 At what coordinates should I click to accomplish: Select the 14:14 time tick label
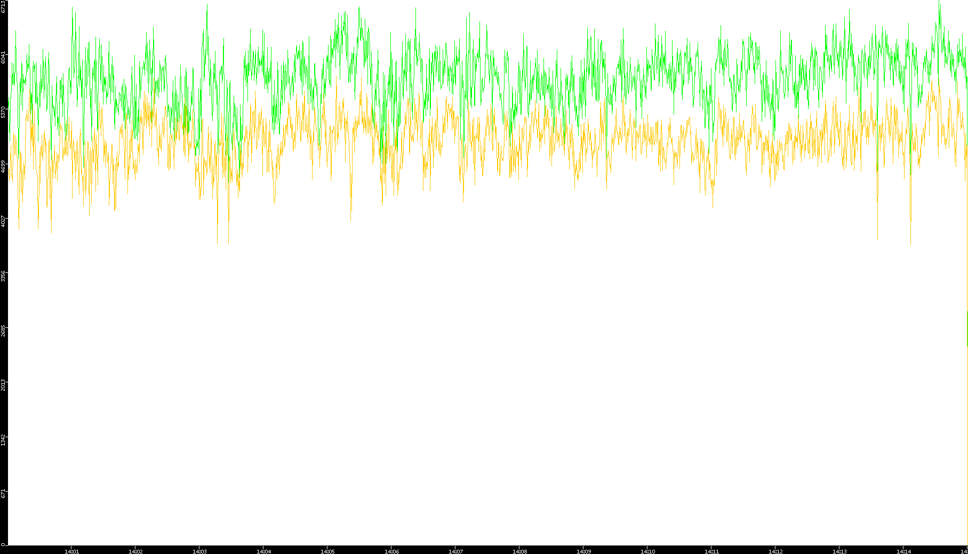coord(904,551)
